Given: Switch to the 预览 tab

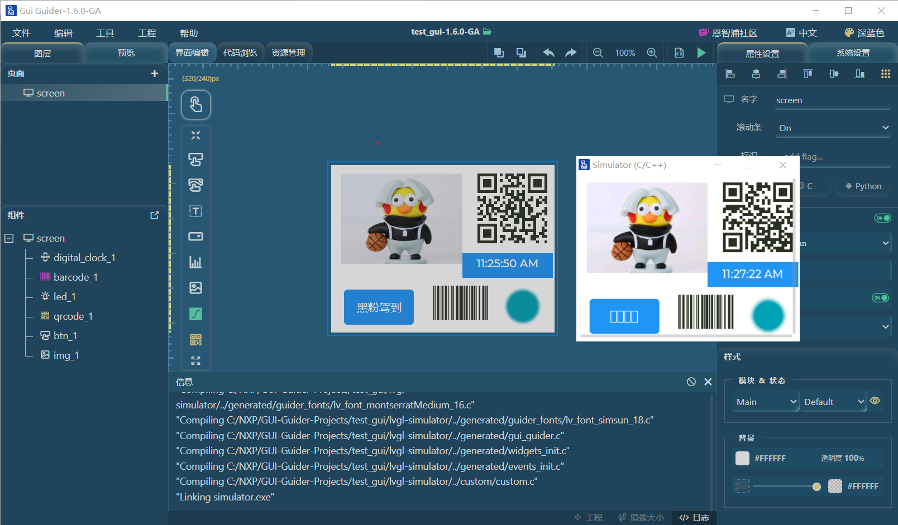Looking at the screenshot, I should click(126, 53).
